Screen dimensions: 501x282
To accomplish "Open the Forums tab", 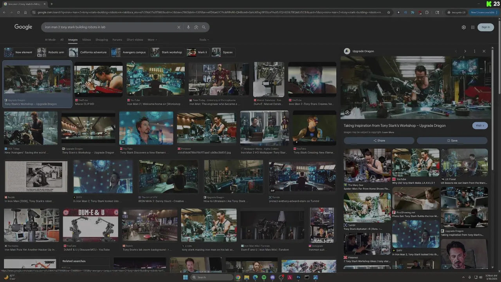I will [x=117, y=40].
